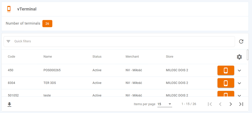Open the orange phone button for teste row

pyautogui.click(x=225, y=94)
